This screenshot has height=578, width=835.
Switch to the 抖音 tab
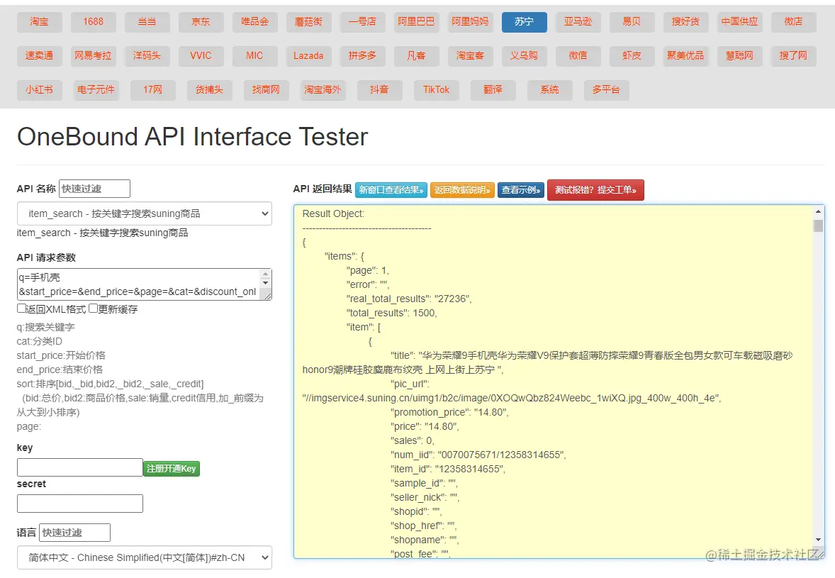[379, 90]
